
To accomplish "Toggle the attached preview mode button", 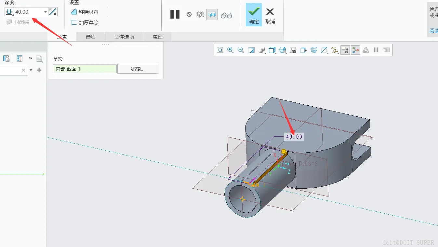I will pyautogui.click(x=212, y=15).
